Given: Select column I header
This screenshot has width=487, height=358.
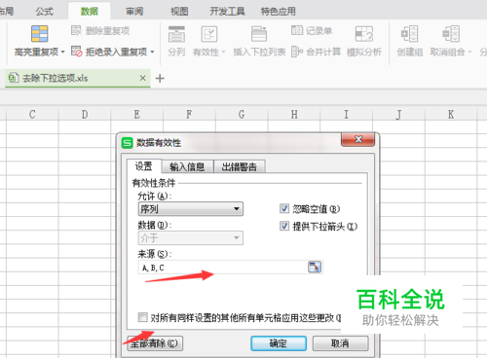Looking at the screenshot, I should click(347, 114).
